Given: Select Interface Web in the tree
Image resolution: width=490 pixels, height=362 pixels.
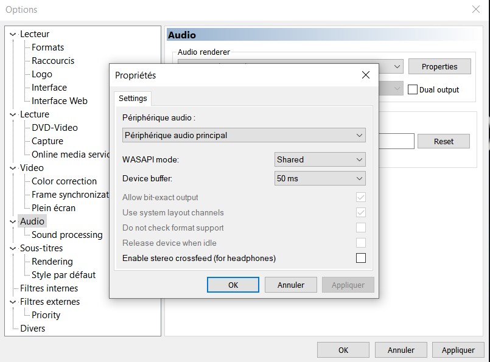Looking at the screenshot, I should pyautogui.click(x=60, y=101).
